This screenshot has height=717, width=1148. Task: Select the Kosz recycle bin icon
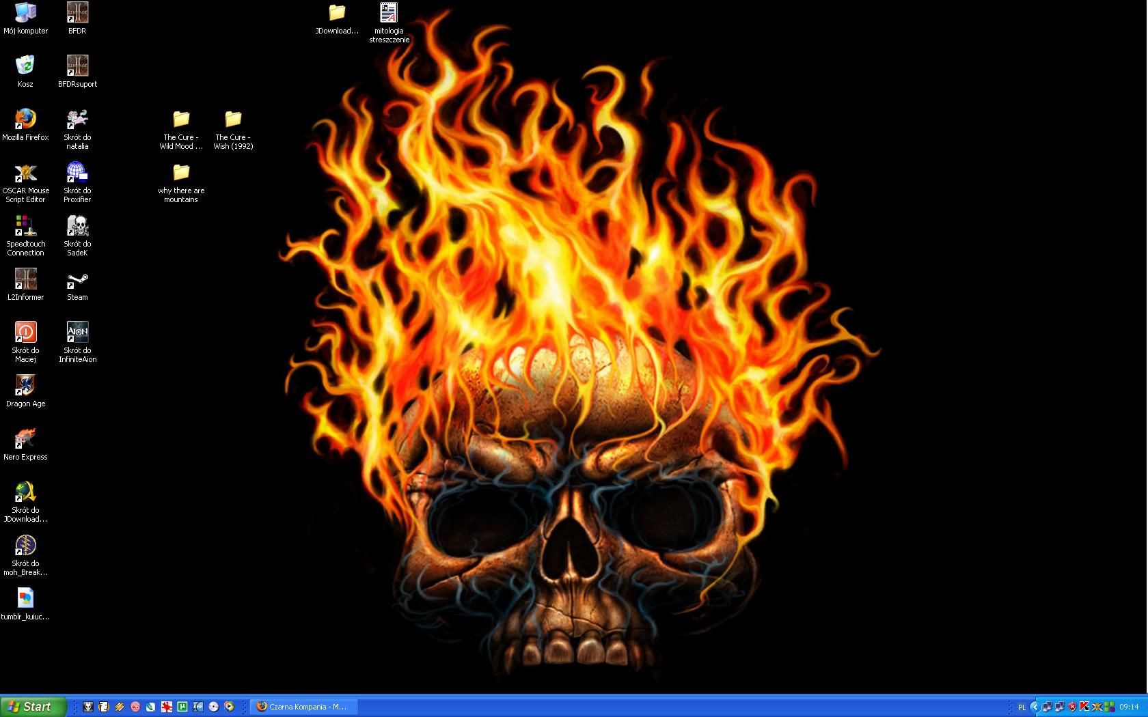tap(25, 66)
